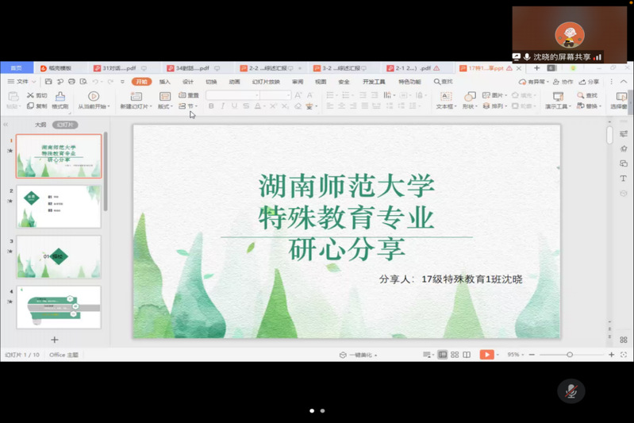Open the File (文件) menu
This screenshot has width=634, height=423.
coord(21,82)
